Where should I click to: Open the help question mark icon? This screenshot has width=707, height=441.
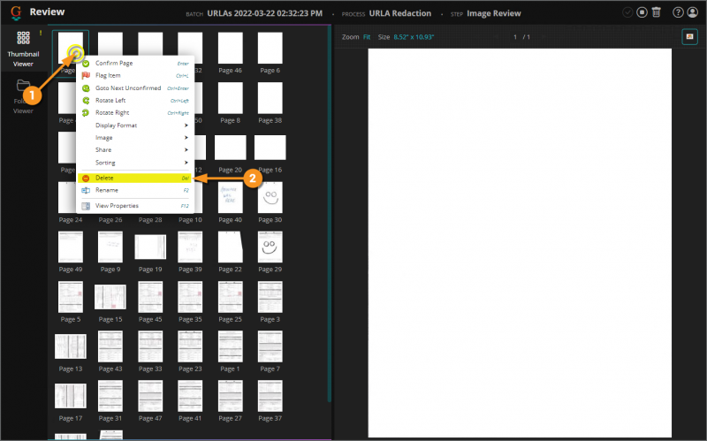678,12
